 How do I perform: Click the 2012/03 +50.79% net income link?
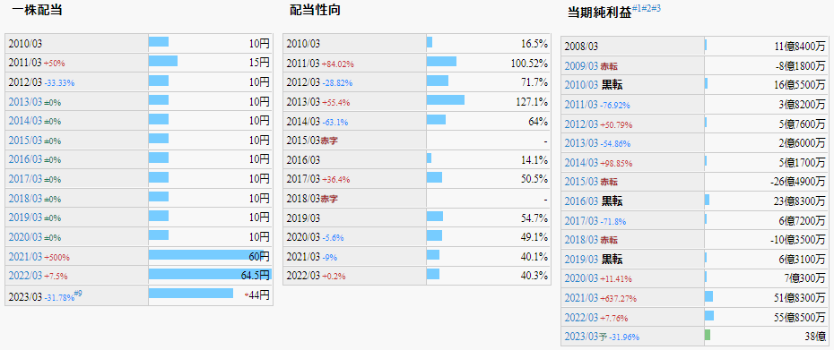coord(581,124)
